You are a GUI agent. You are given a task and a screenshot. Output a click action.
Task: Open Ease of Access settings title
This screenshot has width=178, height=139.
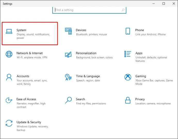click(26, 99)
